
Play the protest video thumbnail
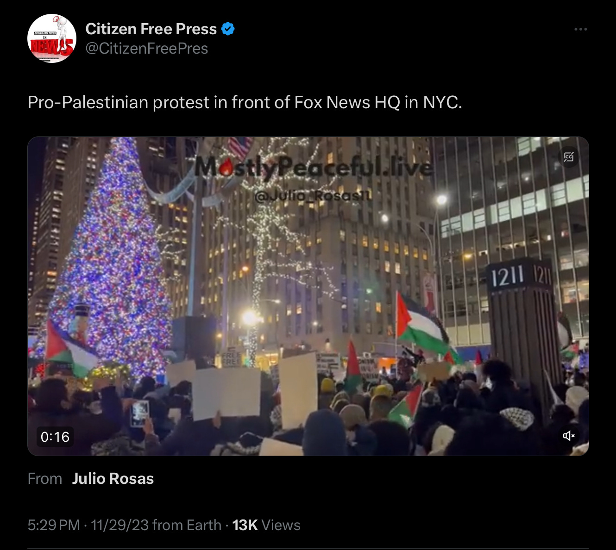pyautogui.click(x=308, y=296)
